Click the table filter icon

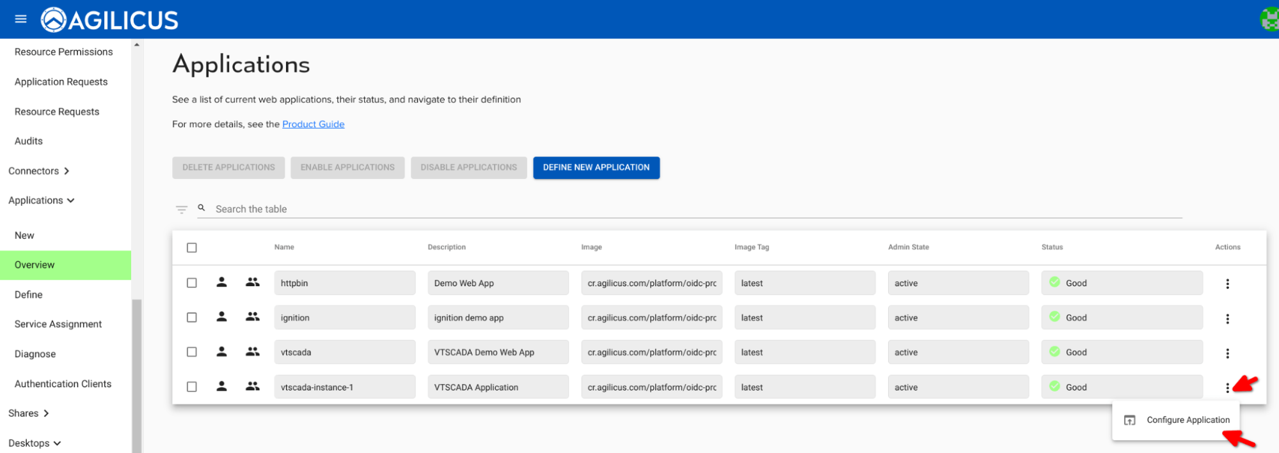182,210
